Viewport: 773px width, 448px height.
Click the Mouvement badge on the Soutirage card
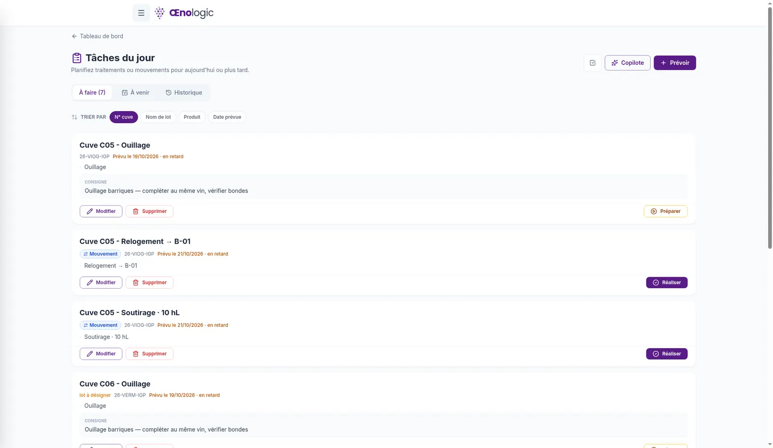tap(100, 325)
